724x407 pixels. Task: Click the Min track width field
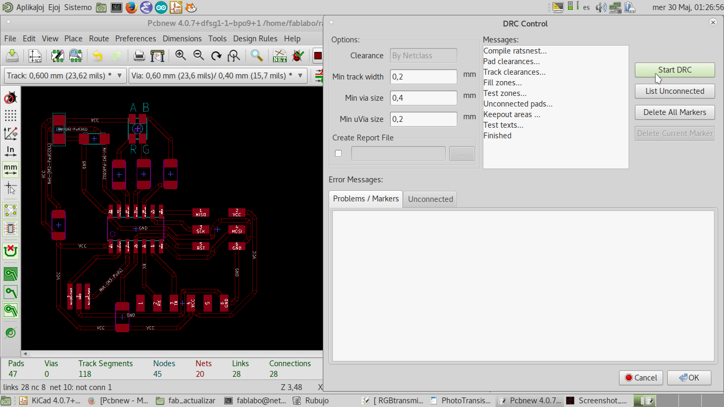pos(423,77)
